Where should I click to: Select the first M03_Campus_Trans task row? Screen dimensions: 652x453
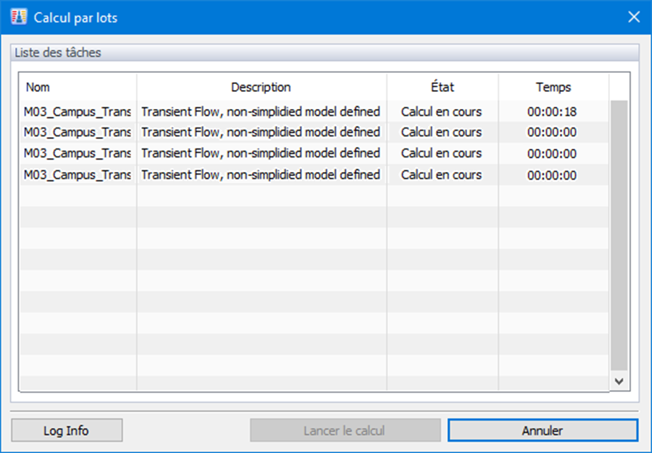click(x=77, y=112)
